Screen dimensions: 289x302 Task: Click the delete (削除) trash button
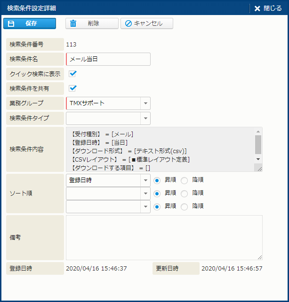[x=92, y=23]
